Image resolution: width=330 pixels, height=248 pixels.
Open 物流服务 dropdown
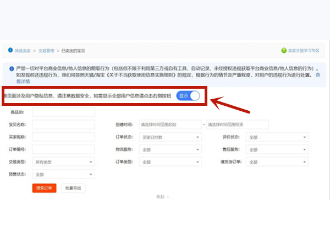170,149
